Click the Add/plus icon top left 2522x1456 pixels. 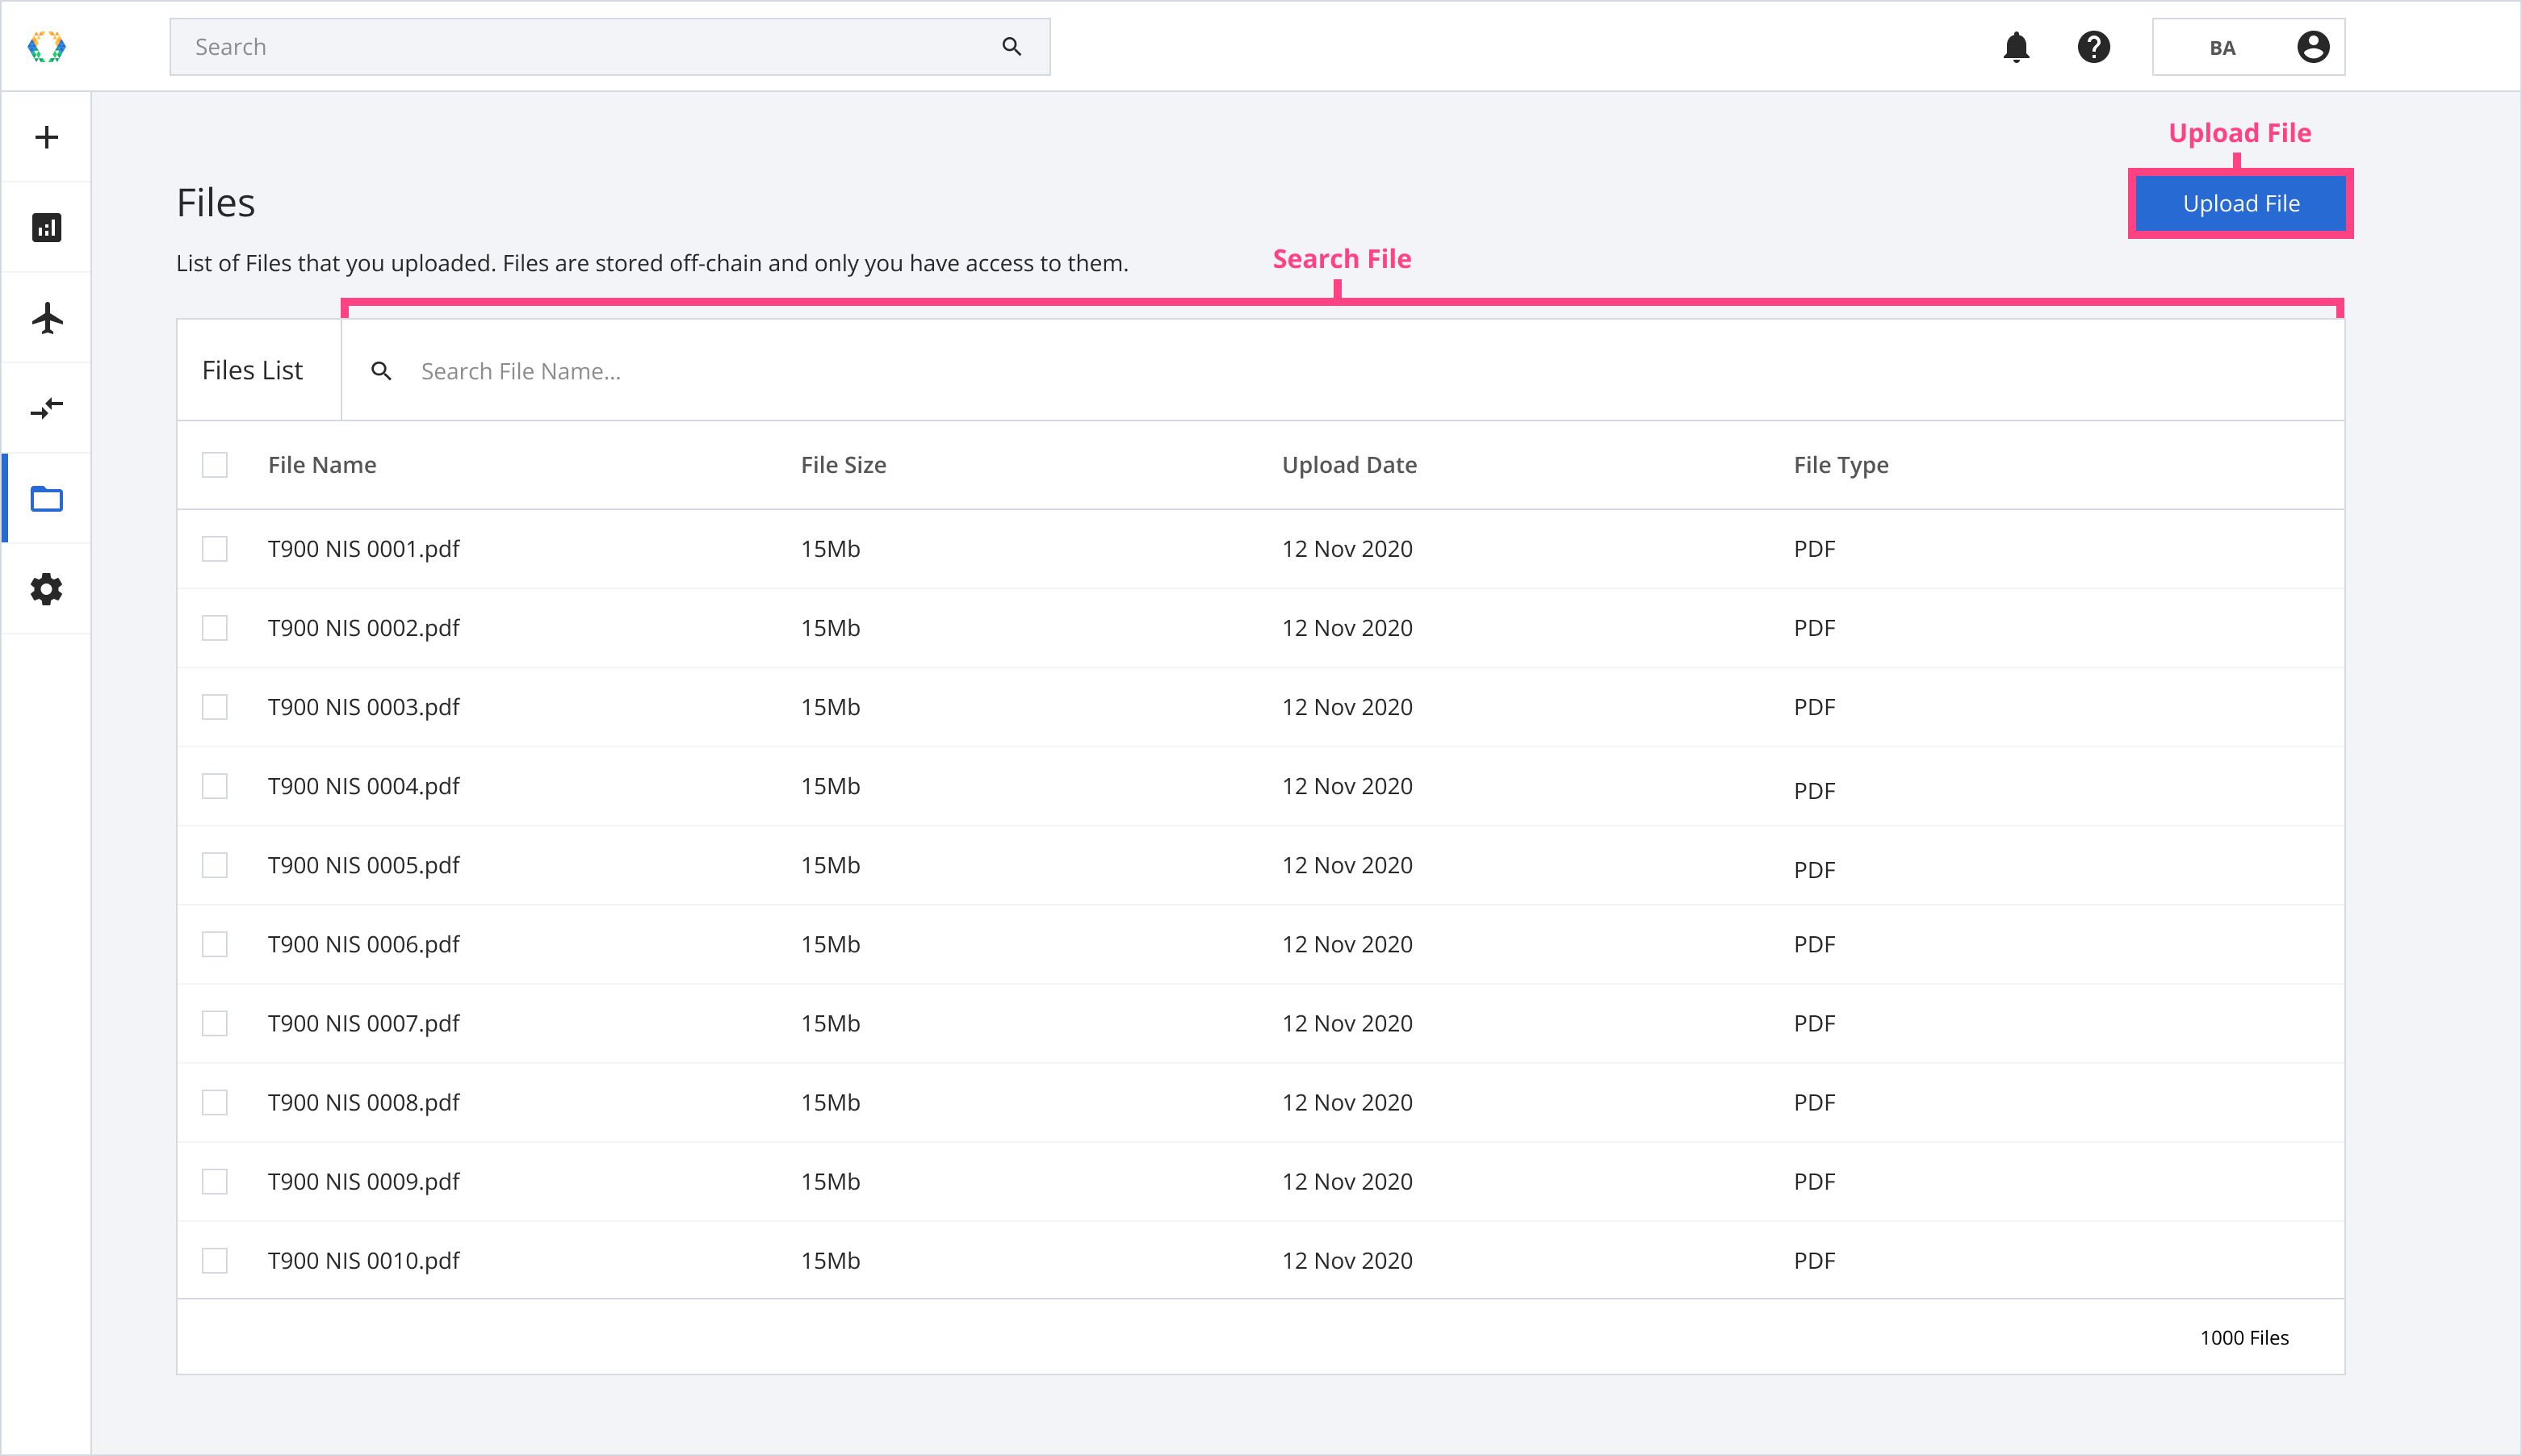[x=48, y=139]
